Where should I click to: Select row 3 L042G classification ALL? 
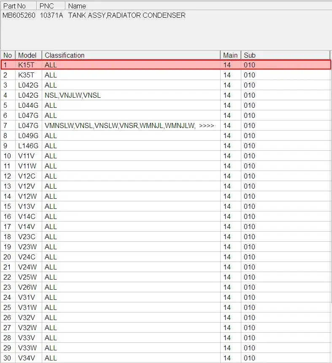pos(166,85)
